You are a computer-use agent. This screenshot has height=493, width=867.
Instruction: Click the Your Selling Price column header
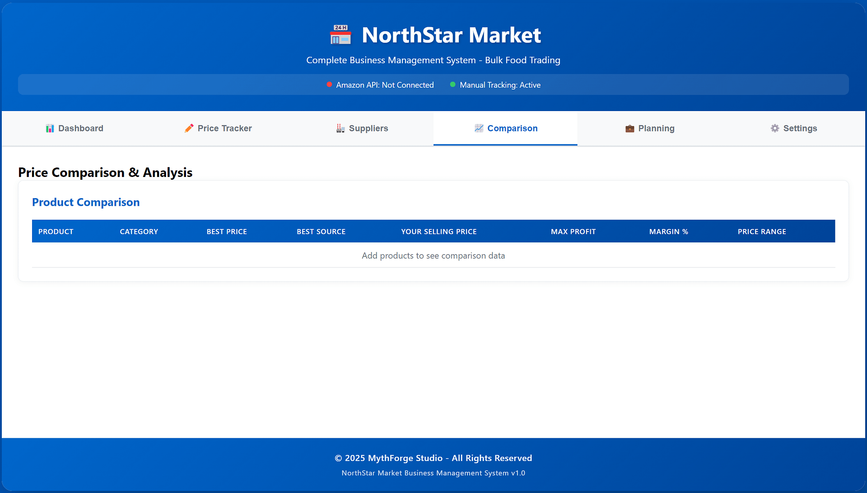click(438, 232)
